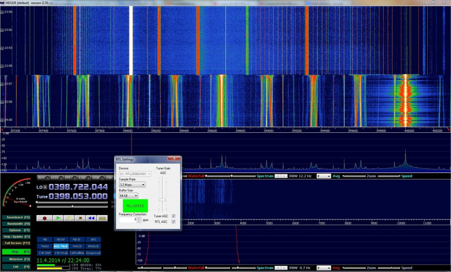The width and height of the screenshot is (451, 272).
Task: Open Soundcard [F5] settings
Action: [x=17, y=217]
